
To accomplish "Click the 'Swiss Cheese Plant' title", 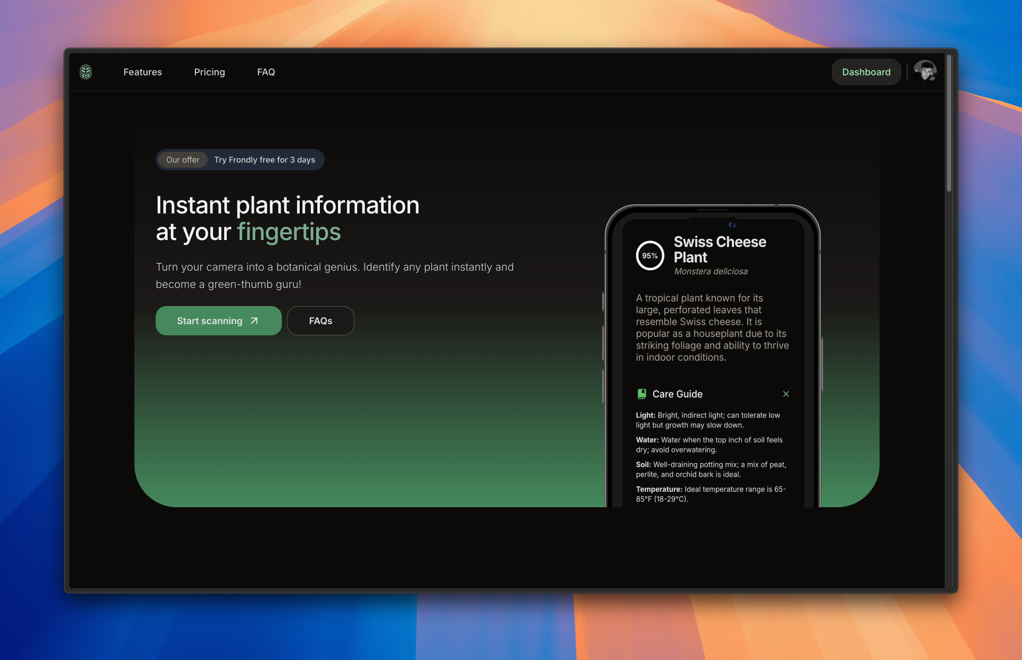I will (720, 249).
